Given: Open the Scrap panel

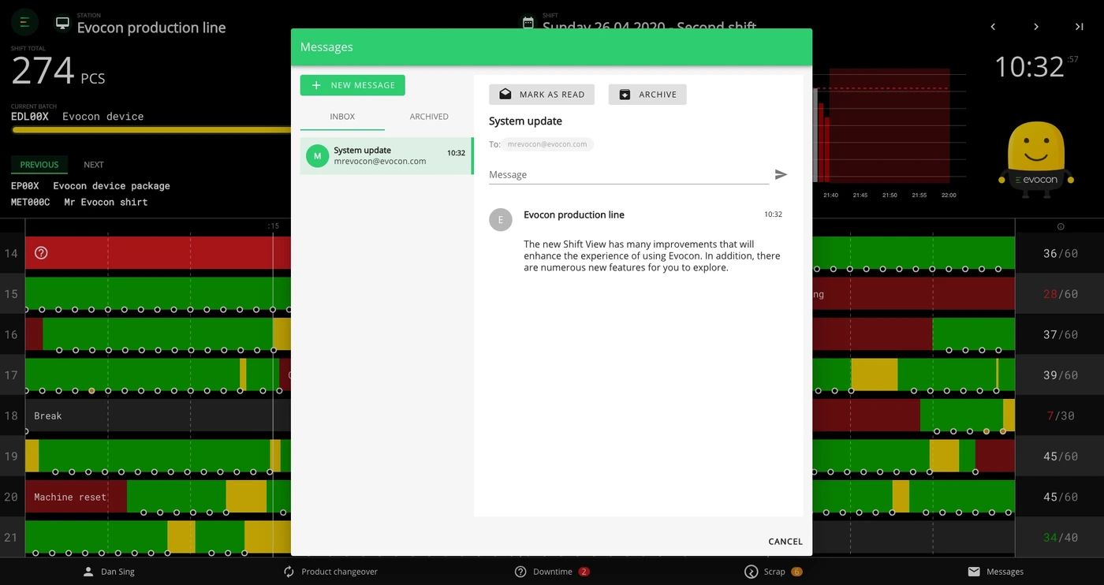Looking at the screenshot, I should point(774,572).
